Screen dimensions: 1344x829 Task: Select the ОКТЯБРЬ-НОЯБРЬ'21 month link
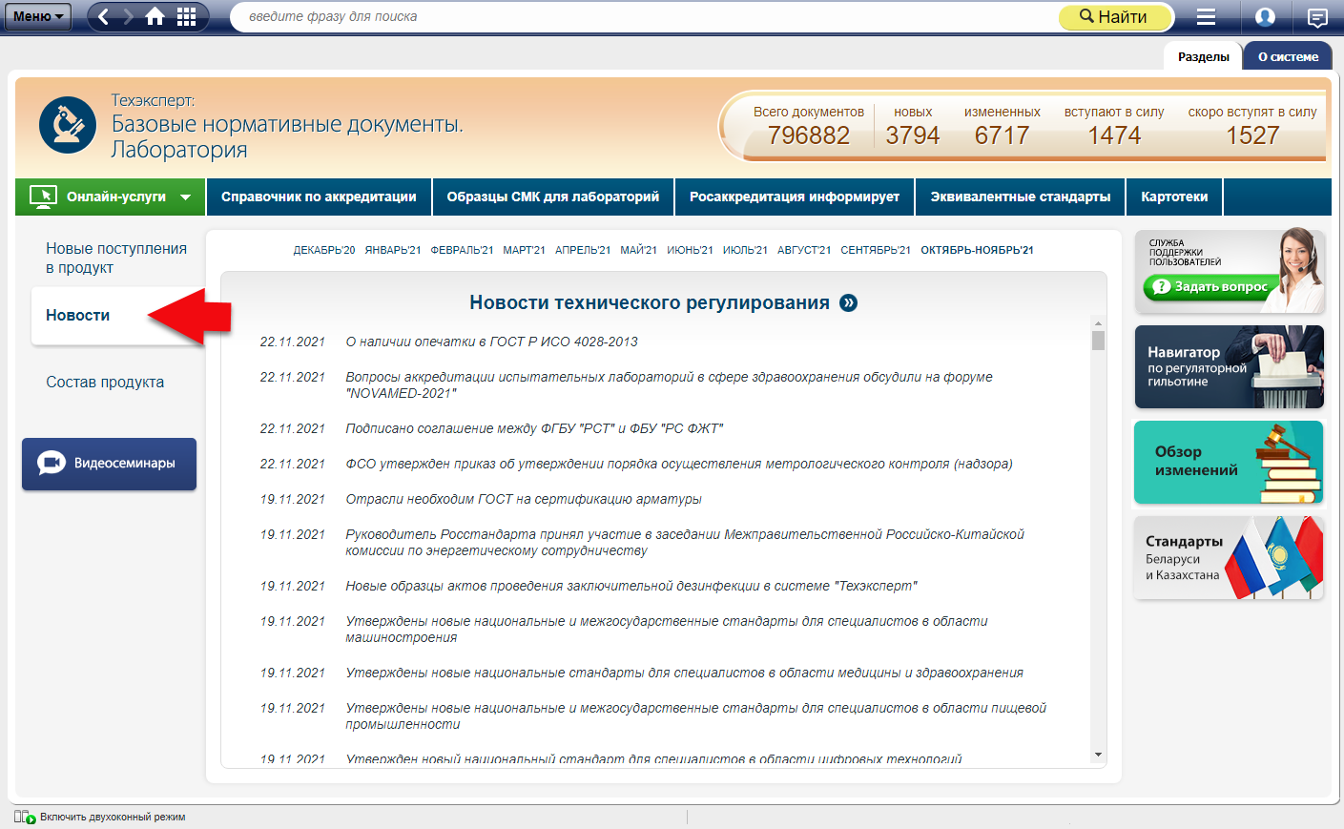click(977, 250)
